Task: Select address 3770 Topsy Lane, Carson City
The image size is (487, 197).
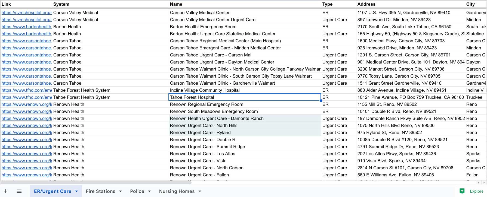Action: coord(411,76)
